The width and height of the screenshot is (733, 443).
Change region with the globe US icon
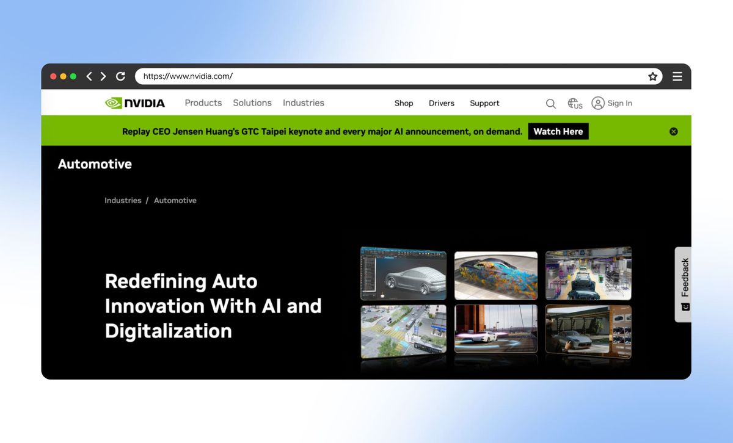click(x=575, y=104)
